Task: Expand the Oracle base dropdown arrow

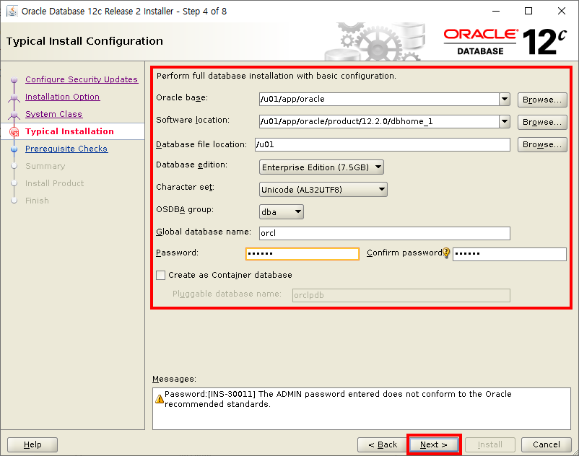Action: coord(505,100)
